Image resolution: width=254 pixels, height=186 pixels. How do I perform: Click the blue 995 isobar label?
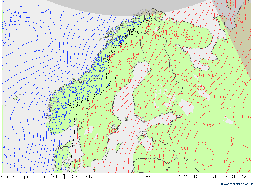click(x=17, y=13)
